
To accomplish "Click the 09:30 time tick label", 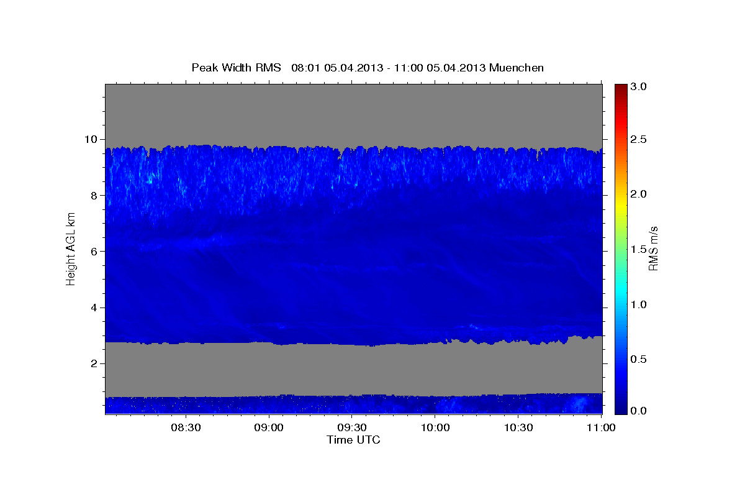I will pyautogui.click(x=352, y=427).
